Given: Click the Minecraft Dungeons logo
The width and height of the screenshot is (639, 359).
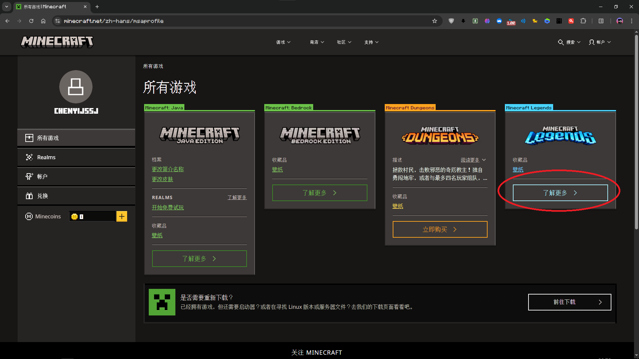Looking at the screenshot, I should click(440, 135).
